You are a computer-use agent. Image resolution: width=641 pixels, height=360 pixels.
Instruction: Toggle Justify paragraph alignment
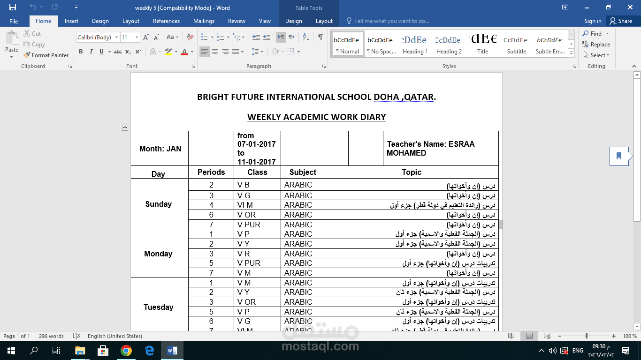click(236, 52)
